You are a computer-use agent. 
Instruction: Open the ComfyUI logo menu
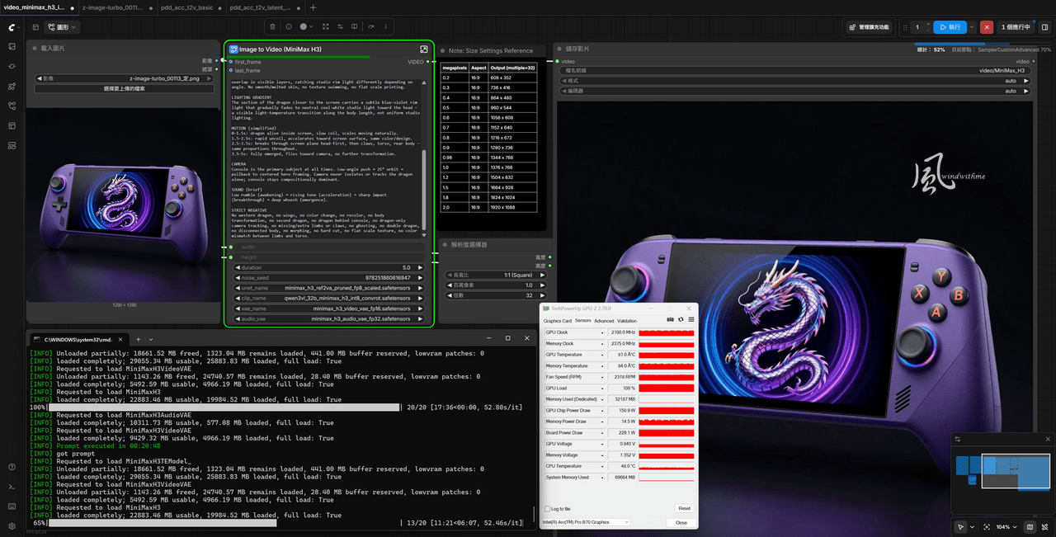pos(12,27)
